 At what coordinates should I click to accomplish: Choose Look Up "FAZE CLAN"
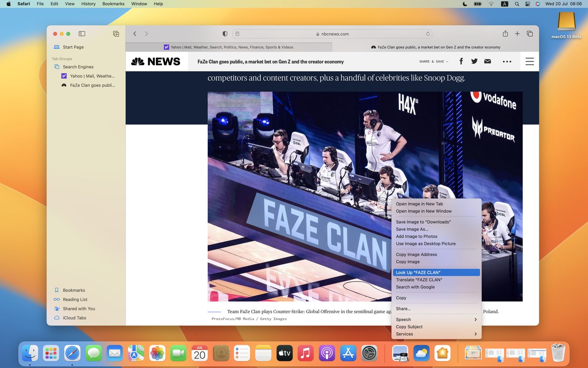(x=436, y=273)
